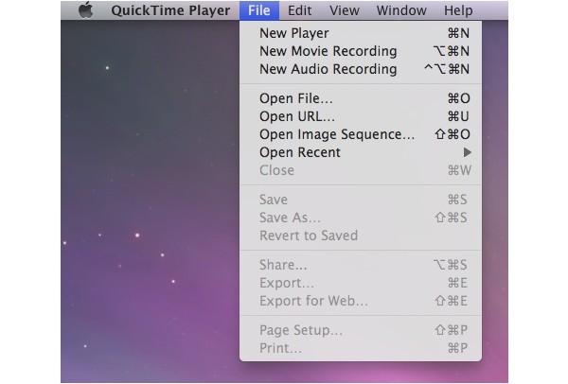
Task: Select Open File… menu entry
Action: coord(361,98)
